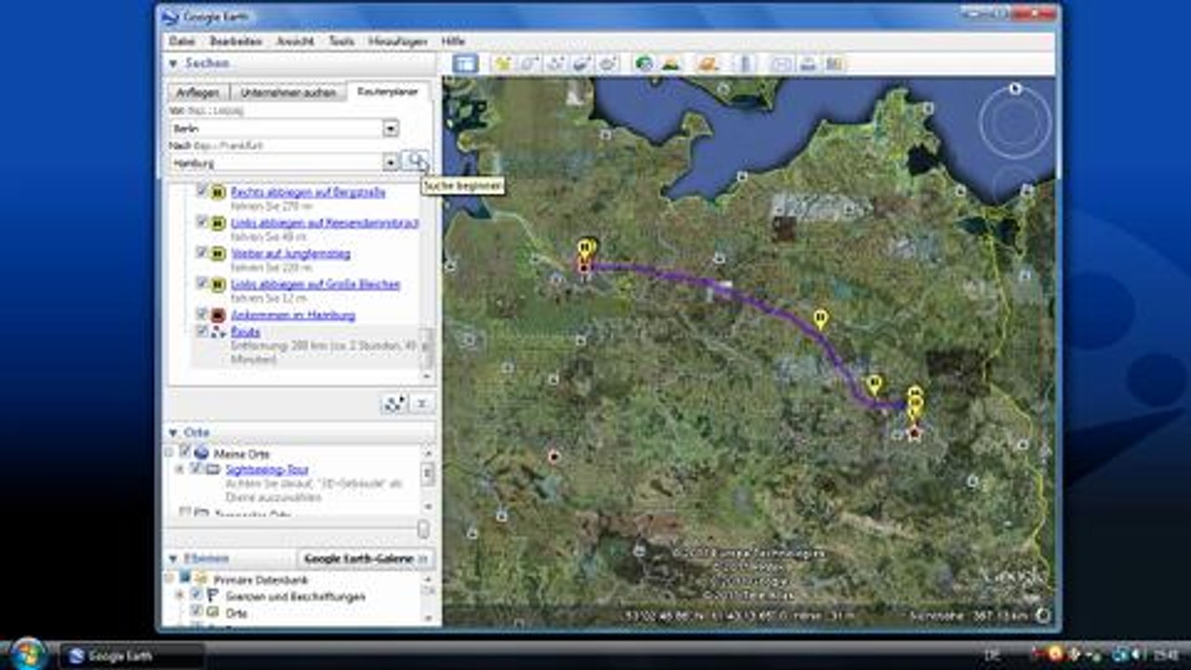This screenshot has width=1191, height=670.
Task: Collapse Meine Orte tree node
Action: pos(169,452)
